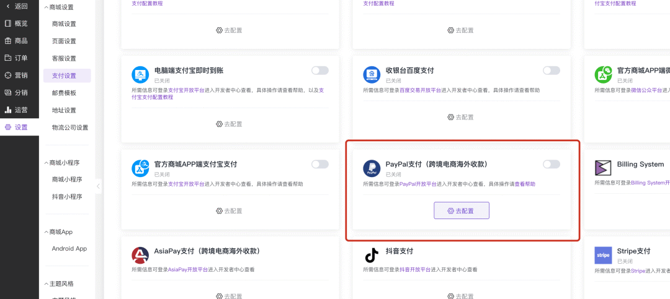The width and height of the screenshot is (670, 299).
Task: Select 物流公司设置 submenu item
Action: point(70,128)
